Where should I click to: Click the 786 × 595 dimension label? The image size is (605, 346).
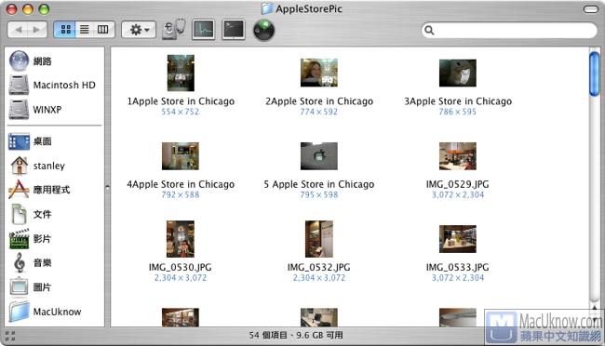pyautogui.click(x=458, y=112)
